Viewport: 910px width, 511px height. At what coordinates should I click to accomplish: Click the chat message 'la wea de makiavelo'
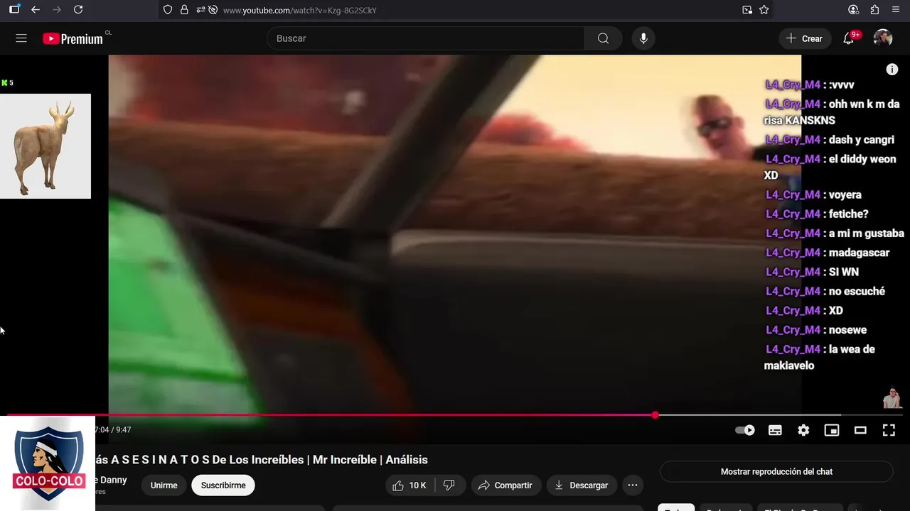(x=820, y=357)
